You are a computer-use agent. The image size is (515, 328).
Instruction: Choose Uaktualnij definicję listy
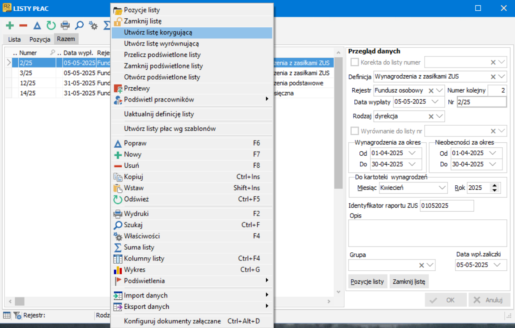tap(192, 114)
